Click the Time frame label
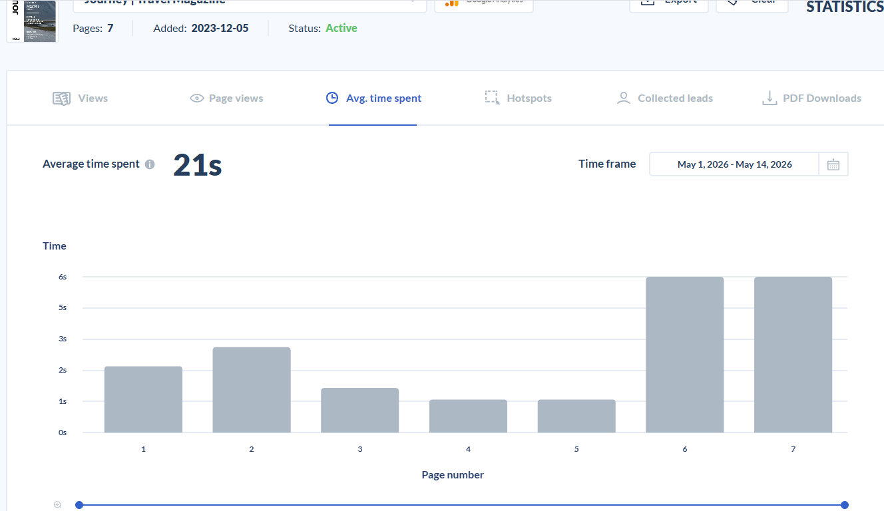This screenshot has height=511, width=884. (607, 164)
